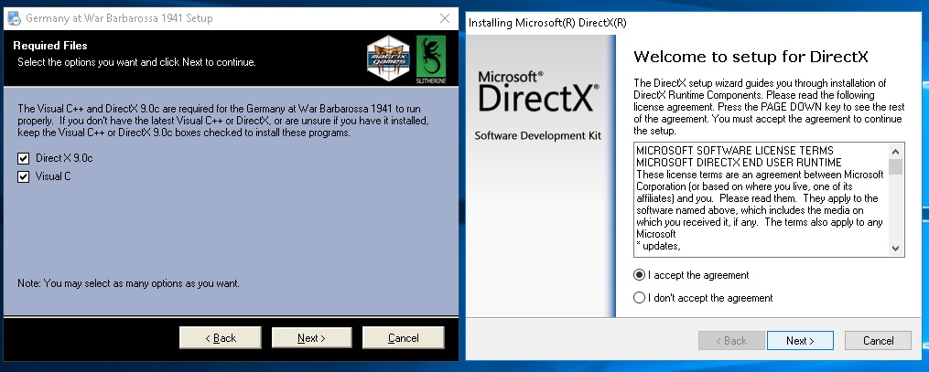Click license scrollbar up arrow
The height and width of the screenshot is (372, 929).
coord(895,152)
